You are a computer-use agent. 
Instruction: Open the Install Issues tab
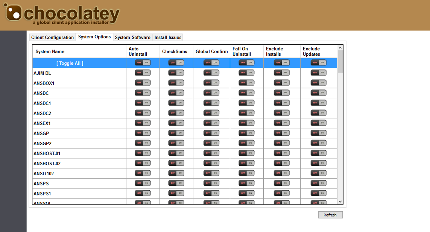[168, 37]
